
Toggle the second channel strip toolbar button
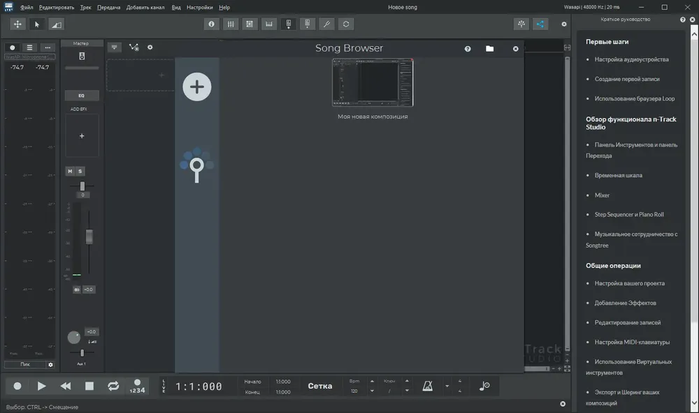(x=307, y=24)
